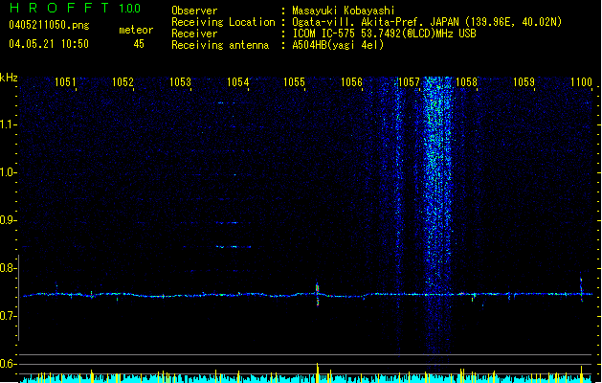
Task: Select the Ogata-vill. Akita-Pref. JAPAN location text
Action: click(x=427, y=22)
